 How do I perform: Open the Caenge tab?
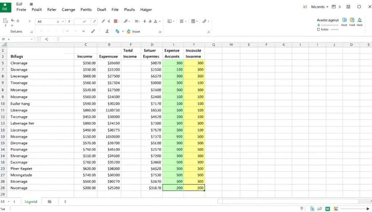[68, 10]
